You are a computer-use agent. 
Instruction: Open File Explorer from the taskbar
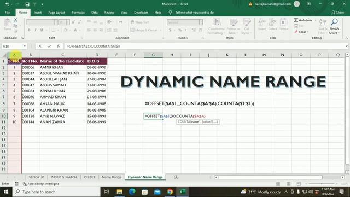119,192
